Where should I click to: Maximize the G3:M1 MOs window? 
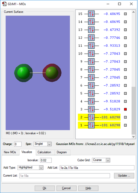(x=119, y=4)
